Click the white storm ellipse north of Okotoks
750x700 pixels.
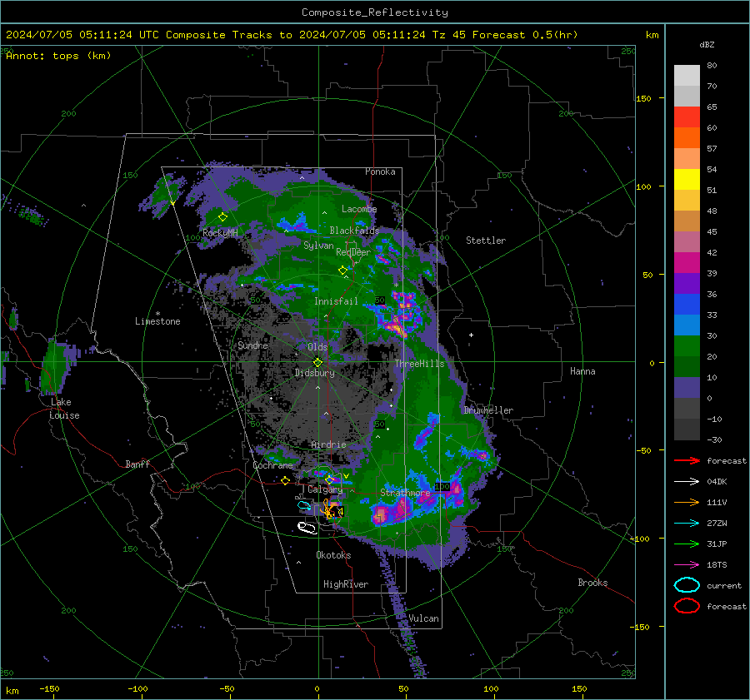coord(307,528)
